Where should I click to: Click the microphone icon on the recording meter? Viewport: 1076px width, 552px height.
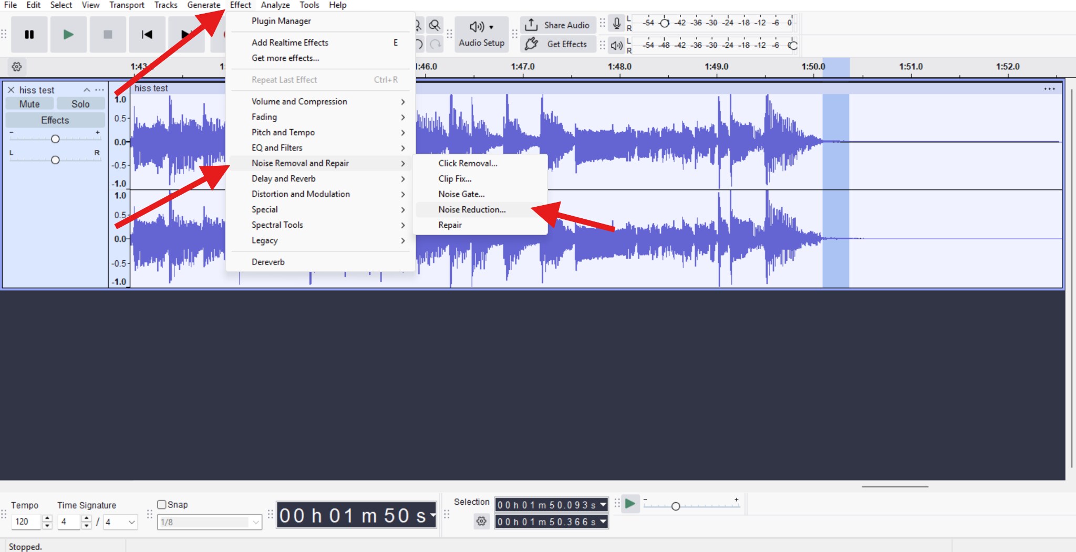click(x=615, y=22)
